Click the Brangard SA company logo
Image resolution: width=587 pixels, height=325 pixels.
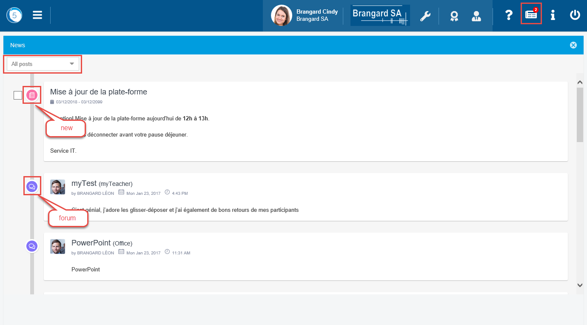click(x=380, y=16)
